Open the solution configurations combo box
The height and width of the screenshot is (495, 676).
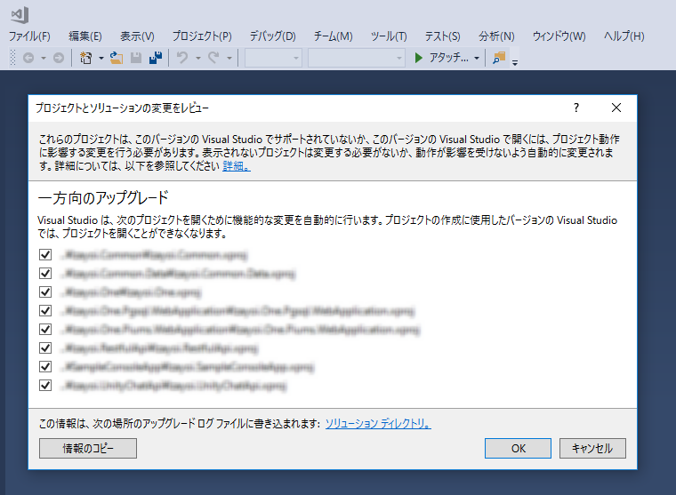point(273,58)
